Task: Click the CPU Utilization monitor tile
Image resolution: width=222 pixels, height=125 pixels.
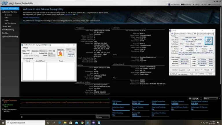Action: (121, 102)
